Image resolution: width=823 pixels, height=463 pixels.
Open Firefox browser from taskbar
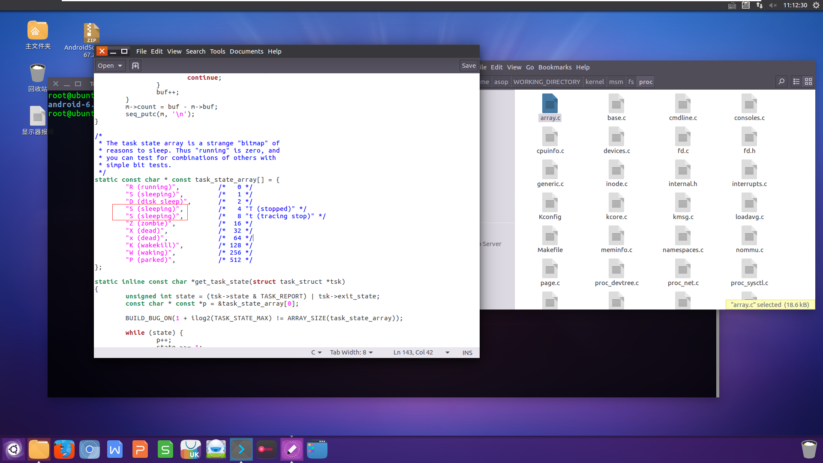pos(63,449)
